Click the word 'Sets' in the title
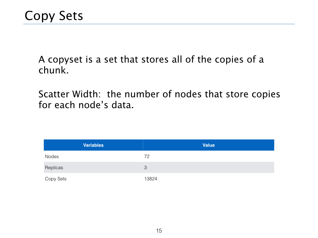The width and height of the screenshot is (318, 238). tap(71, 16)
